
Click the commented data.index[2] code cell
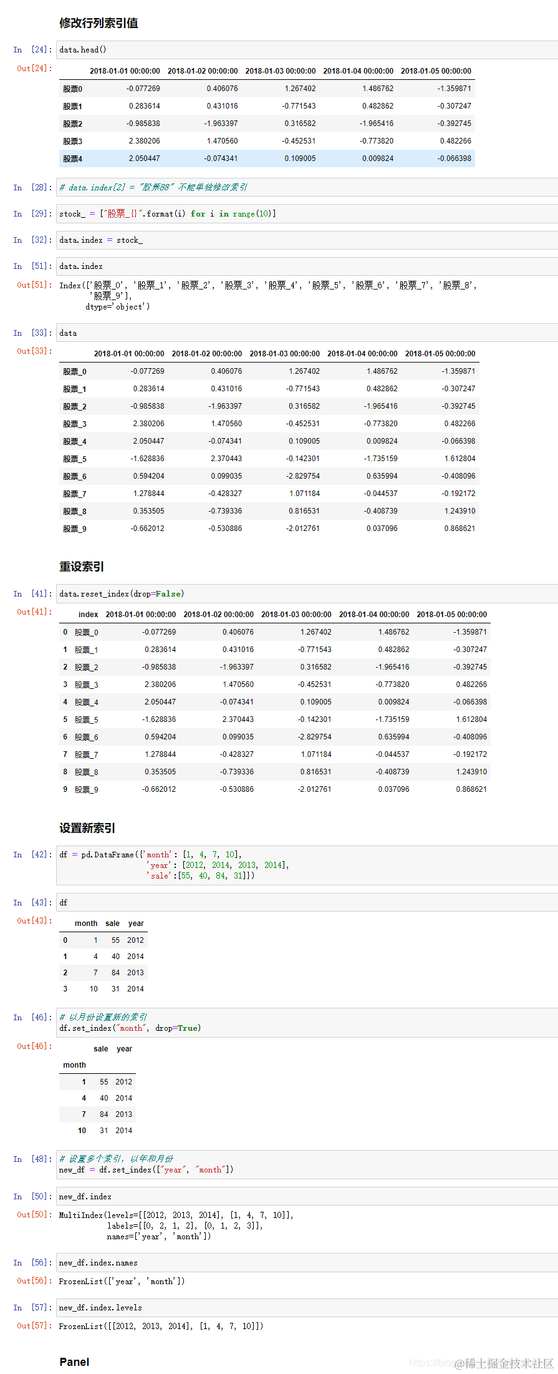click(x=307, y=188)
